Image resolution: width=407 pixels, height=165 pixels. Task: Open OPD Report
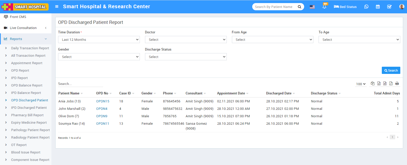coord(20,71)
